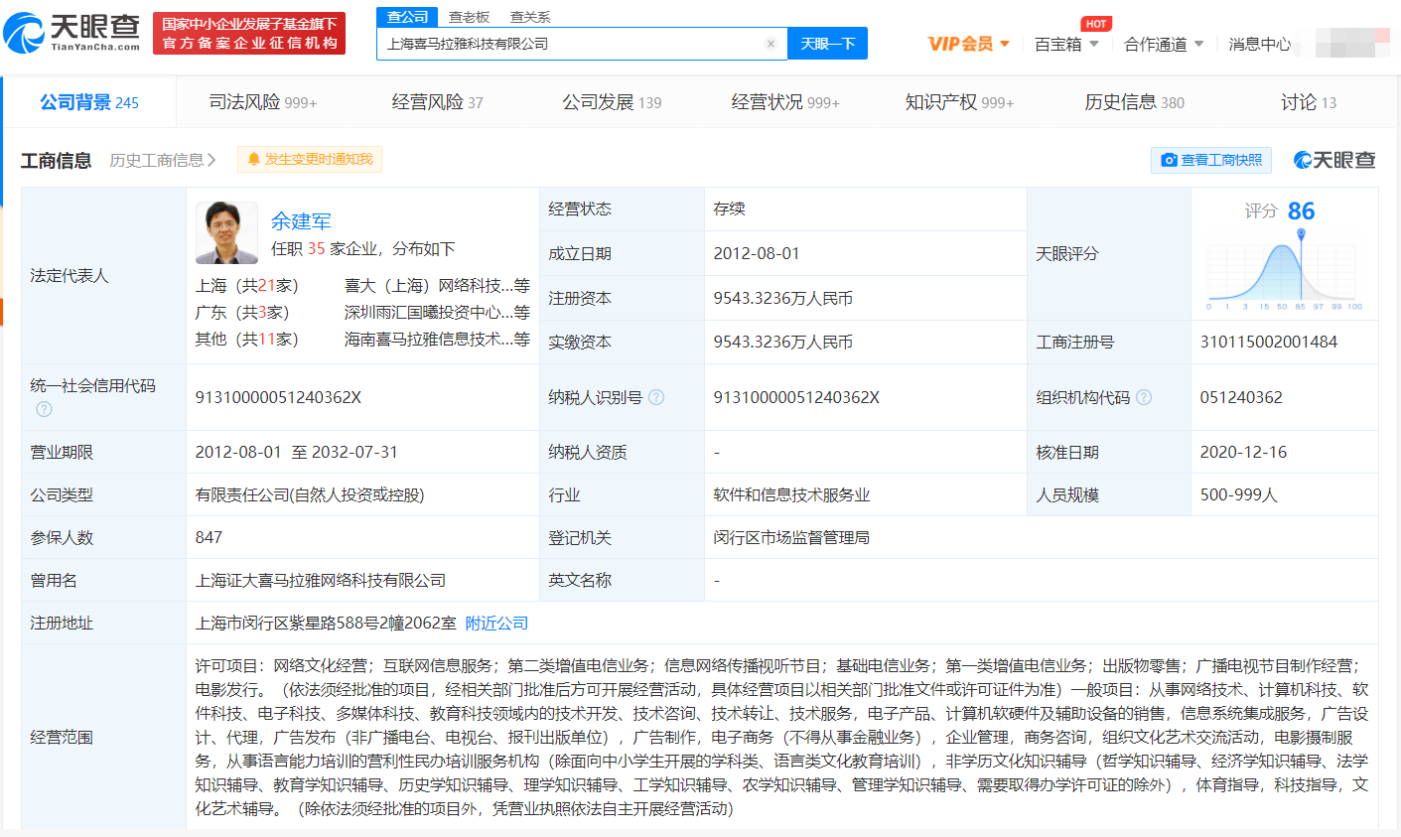Click the help icon beside 纳税人识别号
Screen dimensions: 1401x837
coord(656,397)
